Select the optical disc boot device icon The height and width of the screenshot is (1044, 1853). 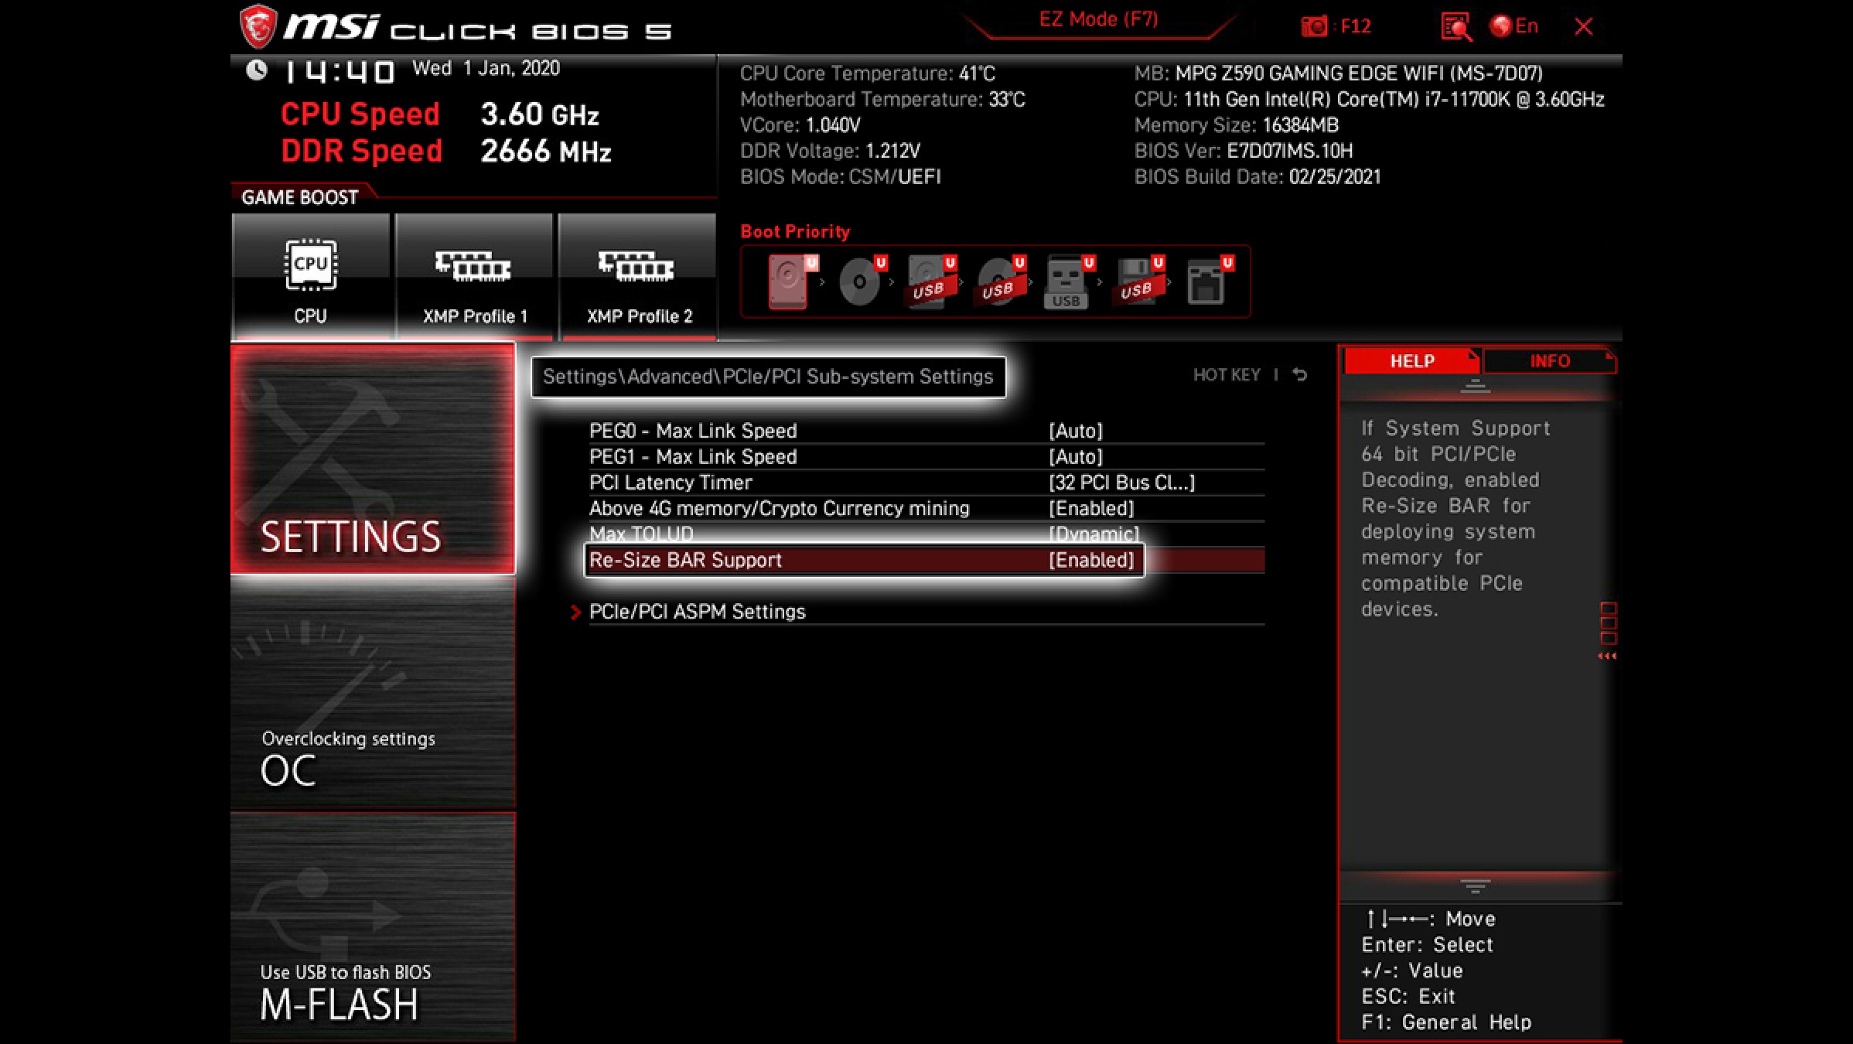(x=862, y=281)
